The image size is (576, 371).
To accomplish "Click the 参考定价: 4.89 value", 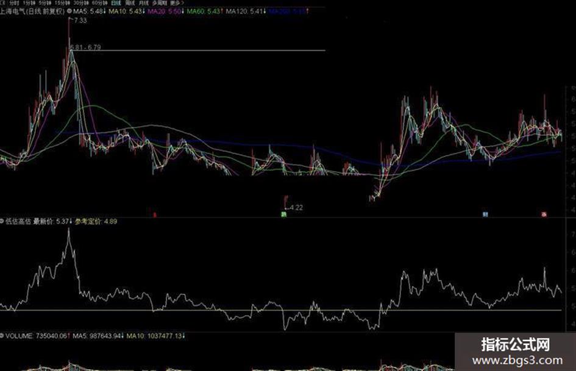I will tap(96, 221).
